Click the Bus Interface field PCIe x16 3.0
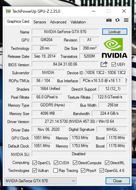Image resolution: width=136 pixels, height=190 pixels. coord(102,81)
